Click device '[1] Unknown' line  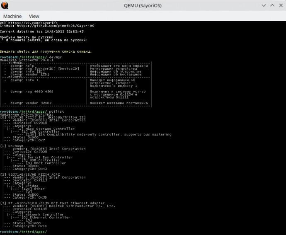point(12,146)
